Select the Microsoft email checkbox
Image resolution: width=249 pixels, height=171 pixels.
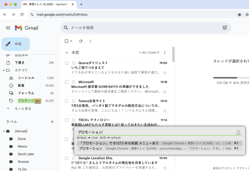(67, 82)
